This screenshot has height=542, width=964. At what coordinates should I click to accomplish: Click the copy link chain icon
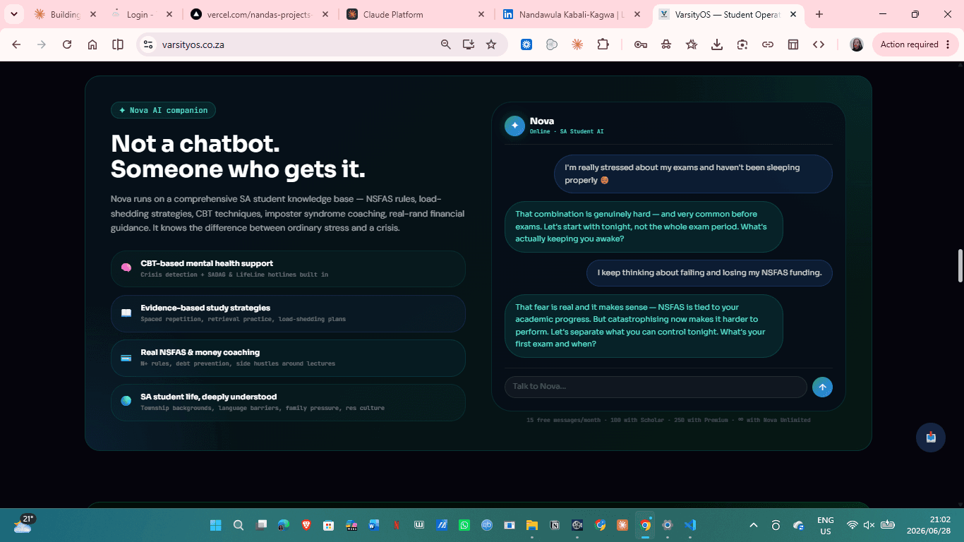[x=768, y=44]
